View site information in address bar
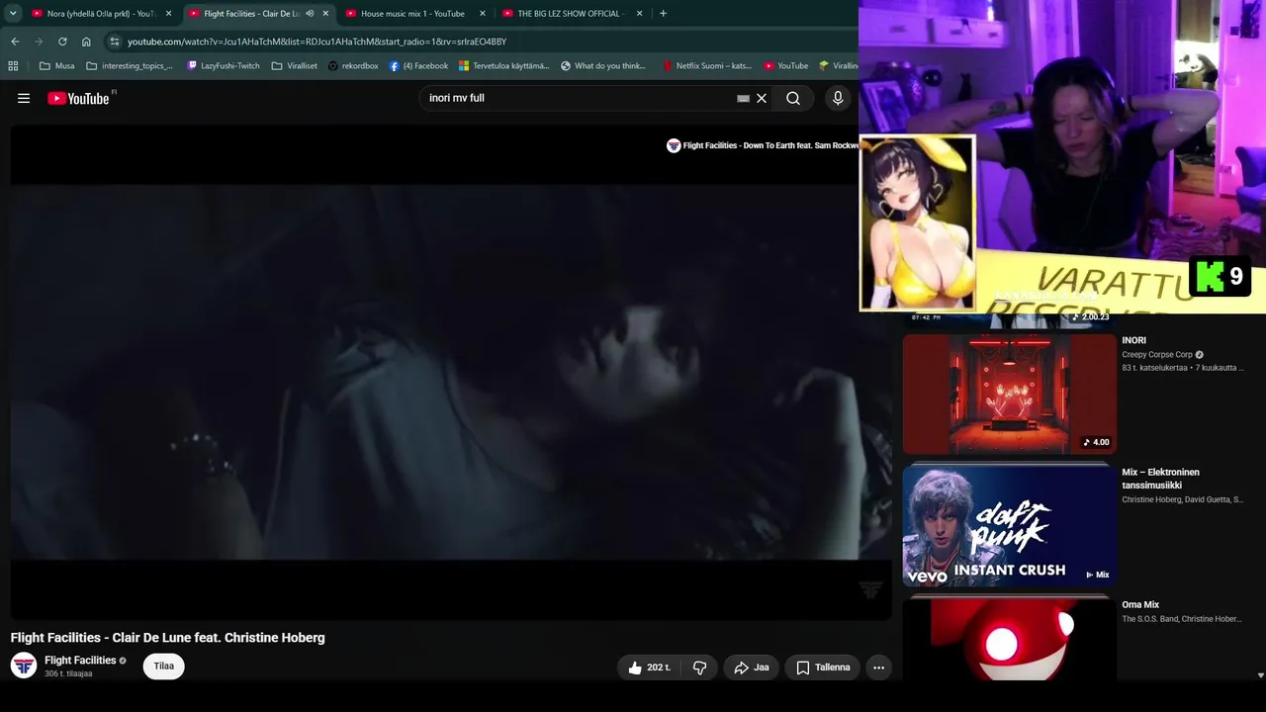 [x=115, y=42]
